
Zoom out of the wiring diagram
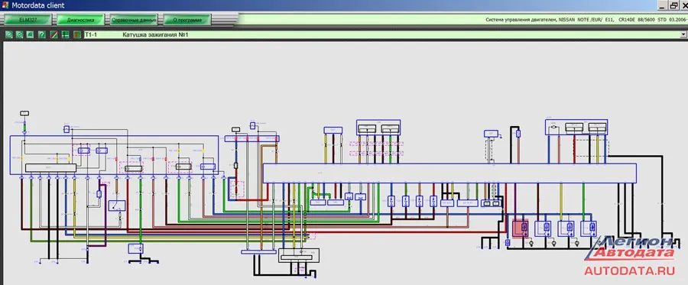pos(20,34)
